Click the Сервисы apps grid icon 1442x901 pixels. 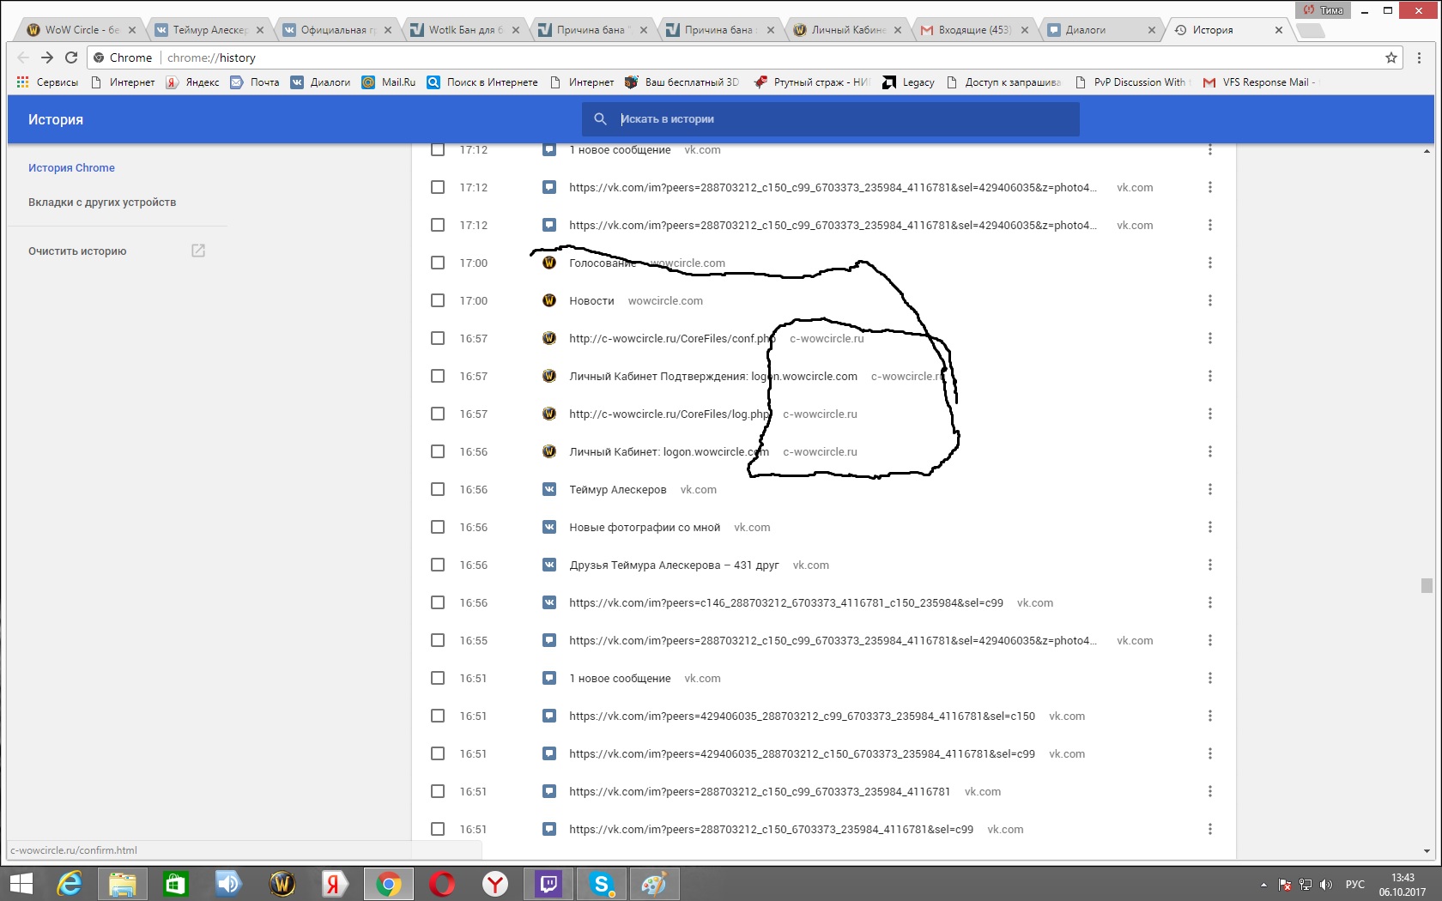point(23,82)
